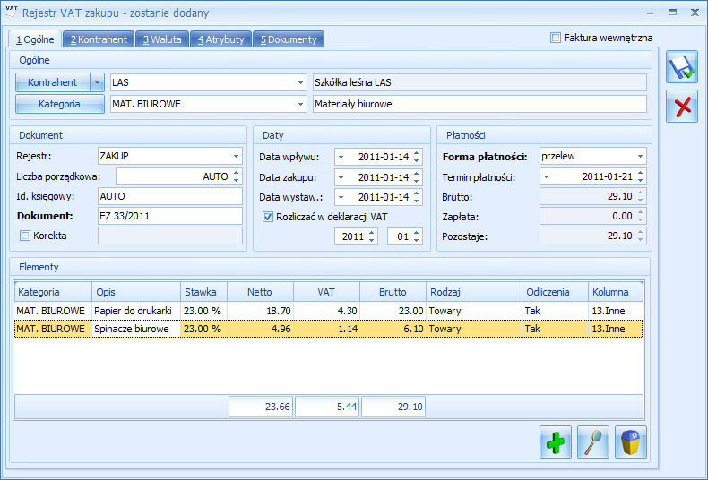Sort elements by VAT column header
708x480 pixels.
pyautogui.click(x=327, y=292)
